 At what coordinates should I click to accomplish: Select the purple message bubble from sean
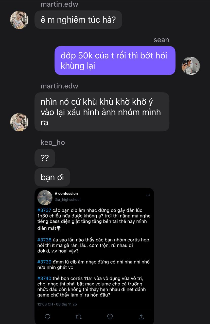pyautogui.click(x=115, y=60)
